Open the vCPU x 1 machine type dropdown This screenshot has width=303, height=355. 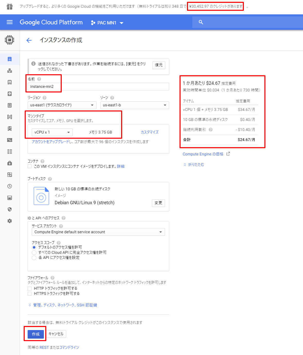coord(52,132)
